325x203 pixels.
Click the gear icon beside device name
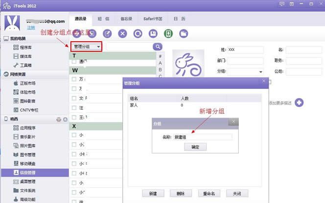pyautogui.click(x=59, y=119)
